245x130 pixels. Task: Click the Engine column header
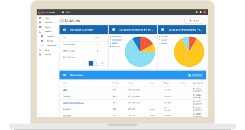pos(152,83)
